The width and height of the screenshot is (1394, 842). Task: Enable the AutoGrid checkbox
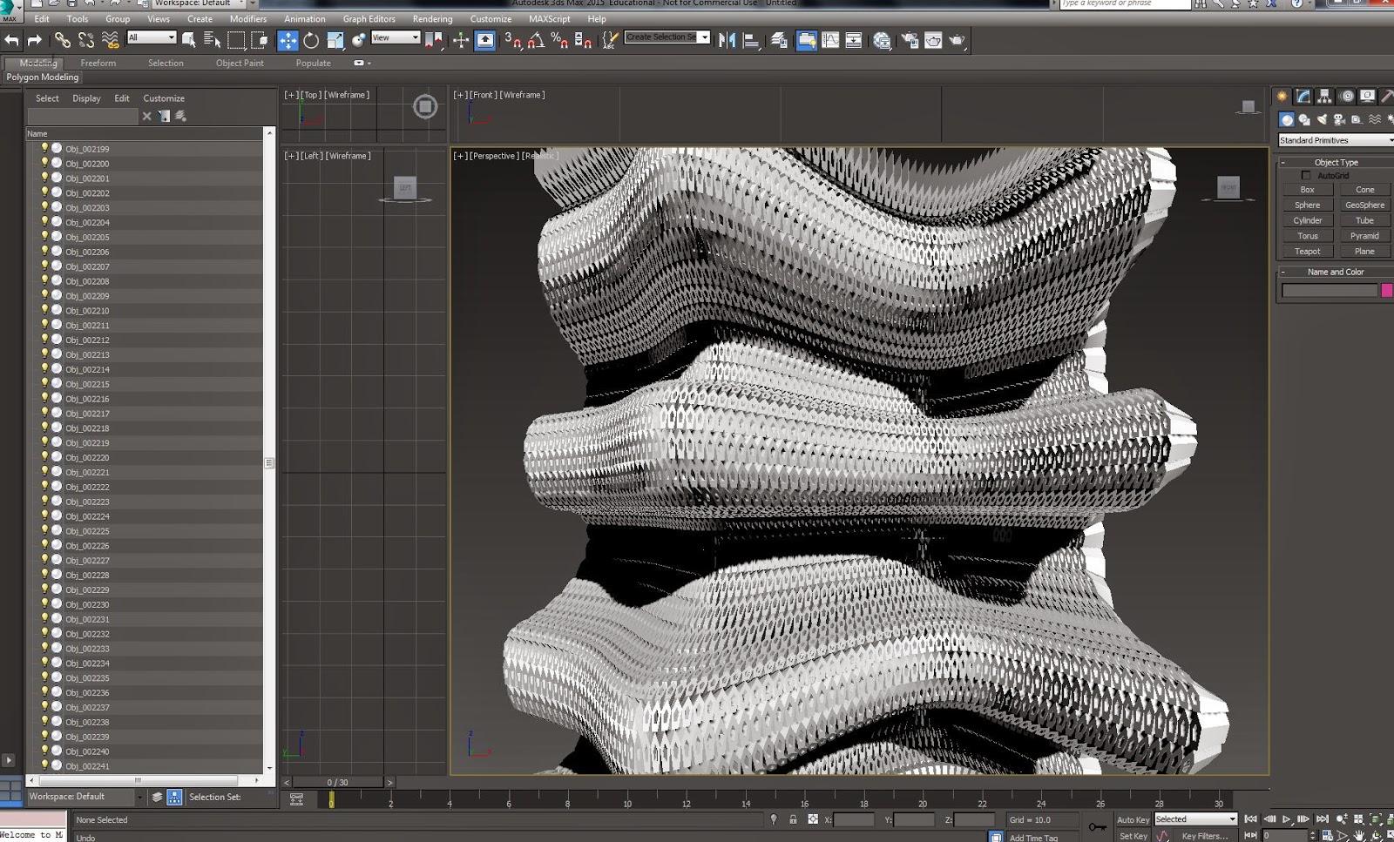pyautogui.click(x=1305, y=175)
